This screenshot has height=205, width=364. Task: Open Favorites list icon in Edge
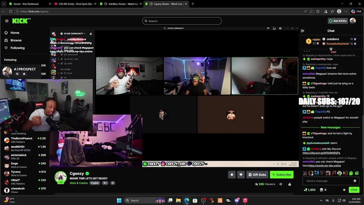(332, 11)
